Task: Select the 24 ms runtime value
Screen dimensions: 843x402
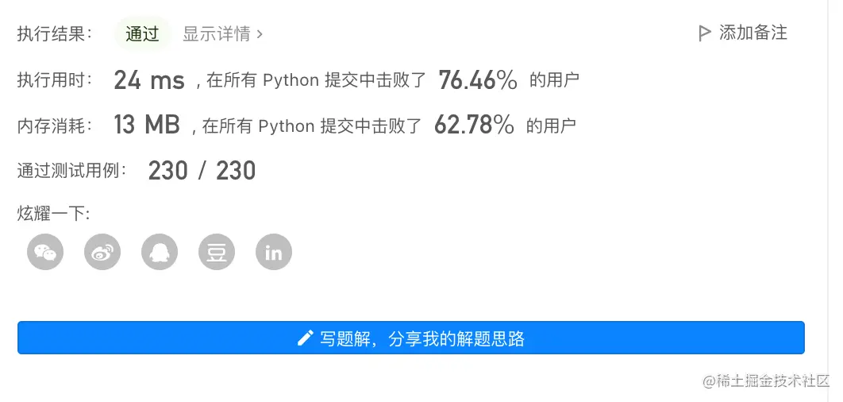Action: coord(149,80)
